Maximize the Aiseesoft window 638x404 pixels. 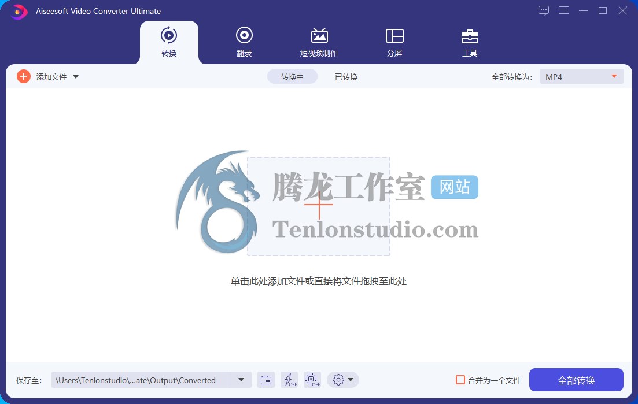click(x=603, y=10)
